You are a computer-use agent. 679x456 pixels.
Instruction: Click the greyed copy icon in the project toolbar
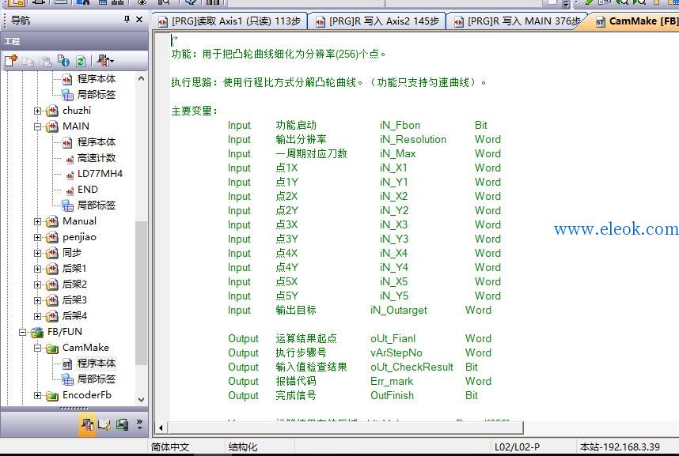(x=28, y=61)
